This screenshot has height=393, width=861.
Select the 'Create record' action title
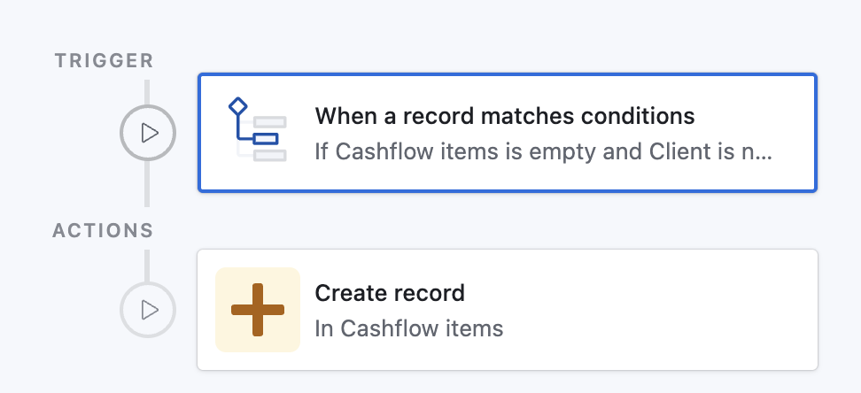390,293
